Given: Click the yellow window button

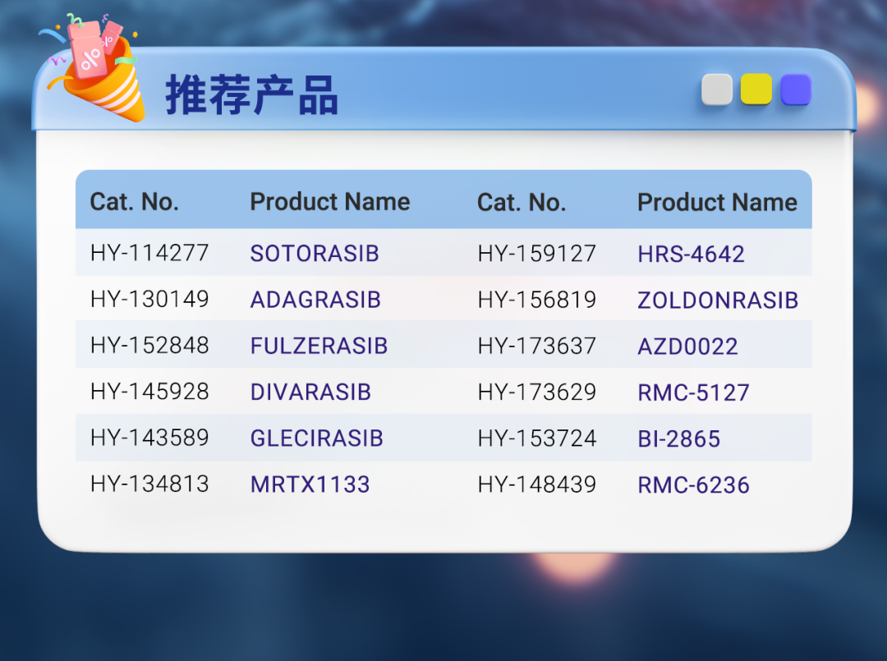Looking at the screenshot, I should tap(756, 90).
